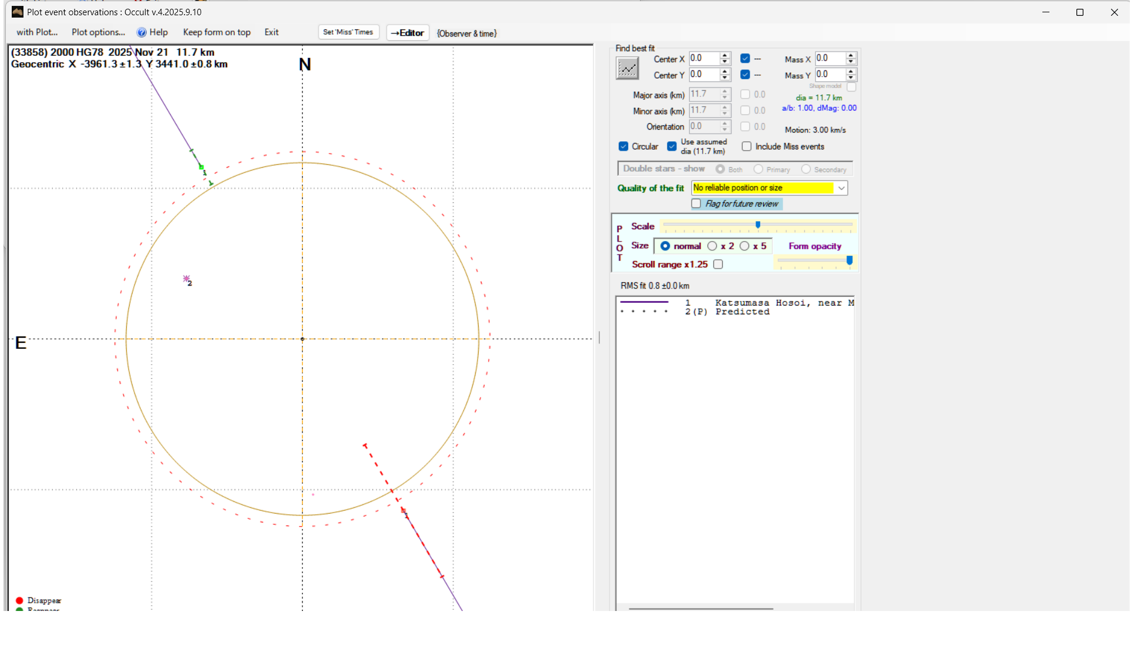Click the magenta predicted star marker 2
The height and width of the screenshot is (645, 1138).
click(187, 279)
